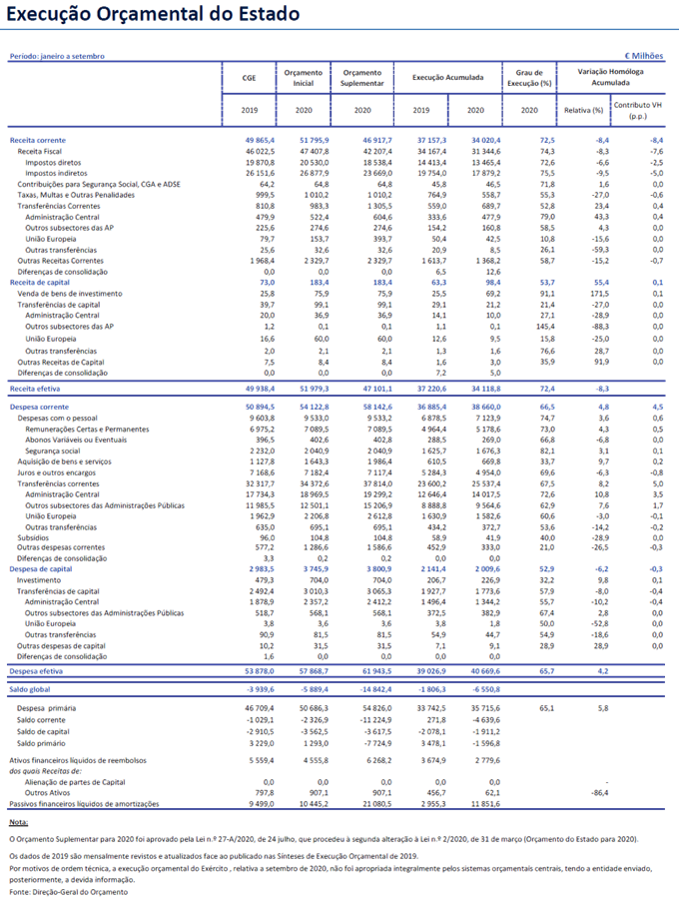The image size is (679, 901).
Task: Select the 'Receita efetiva' total row label
Action: [35, 389]
